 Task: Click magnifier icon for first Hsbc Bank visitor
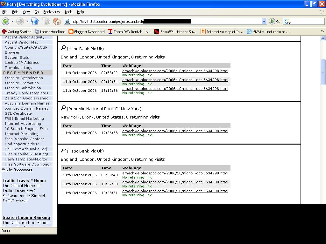click(x=63, y=48)
